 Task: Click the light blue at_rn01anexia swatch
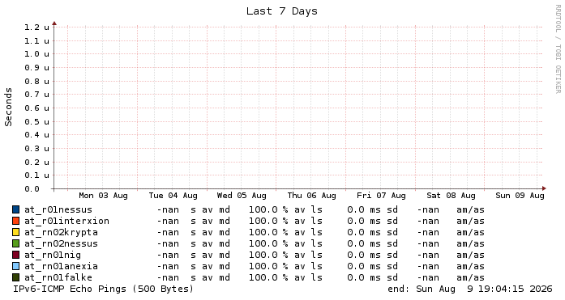coord(16,266)
